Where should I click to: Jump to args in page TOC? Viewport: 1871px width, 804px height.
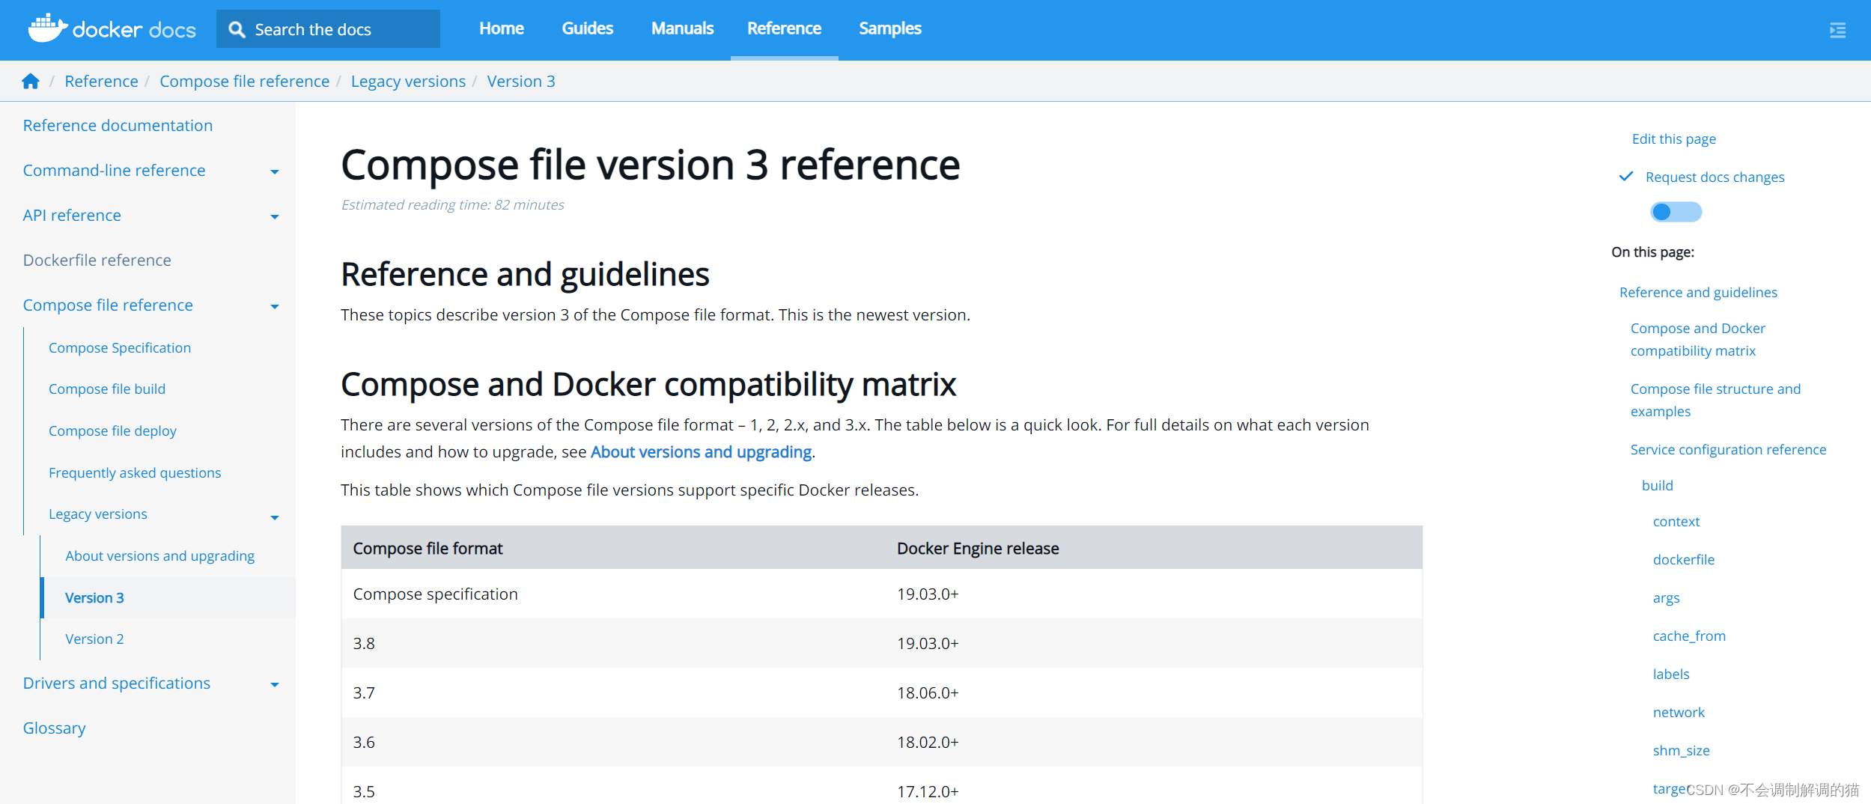(1666, 597)
